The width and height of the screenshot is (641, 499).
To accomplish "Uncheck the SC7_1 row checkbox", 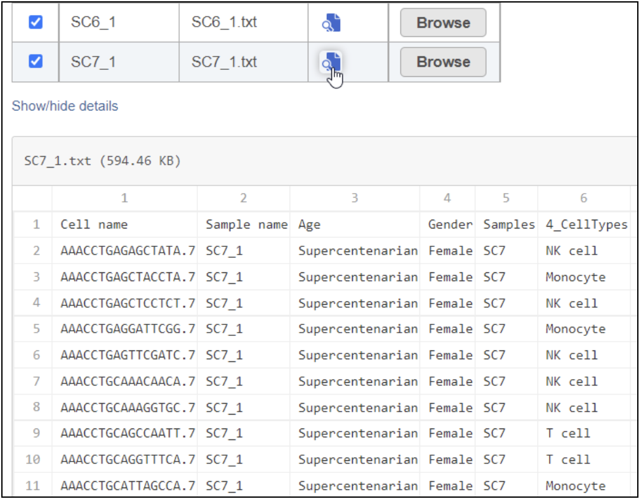I will [x=36, y=62].
